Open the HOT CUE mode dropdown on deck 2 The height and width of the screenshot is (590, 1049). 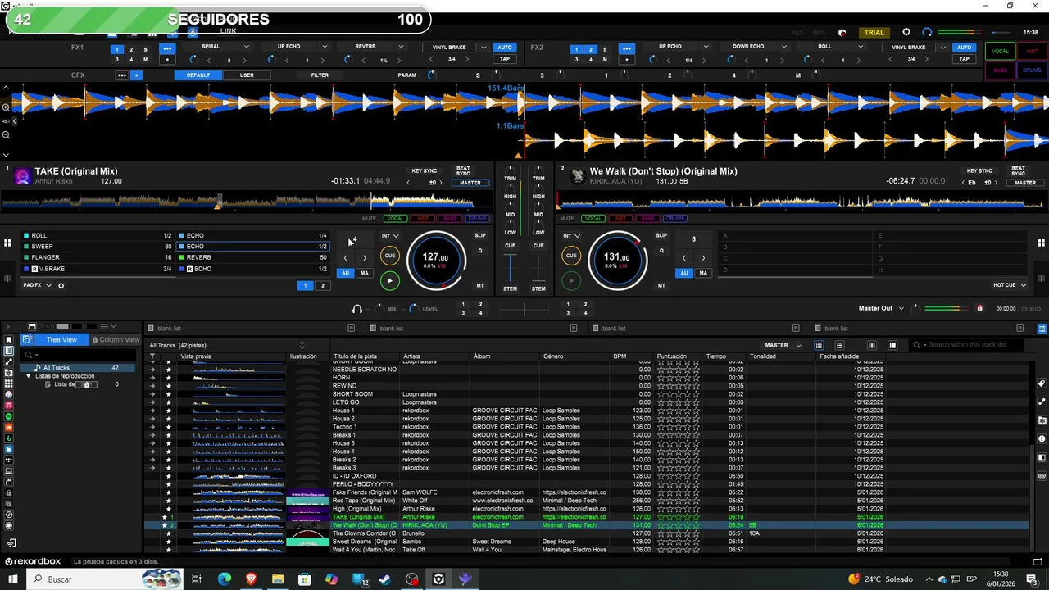(1010, 285)
